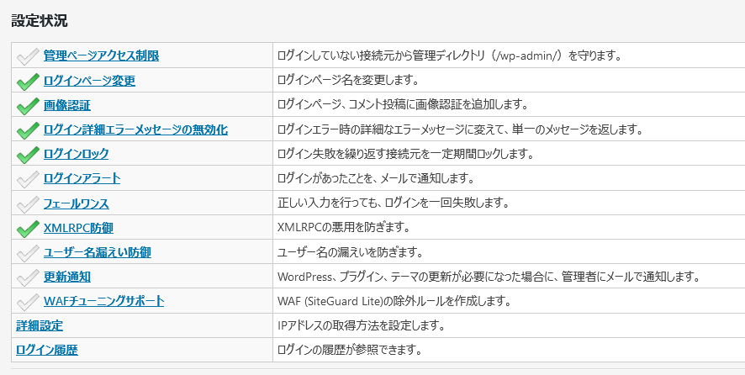Click the green checkmark beside ログイン詳細エラーメッセージの無効化
745x375 pixels.
[28, 130]
